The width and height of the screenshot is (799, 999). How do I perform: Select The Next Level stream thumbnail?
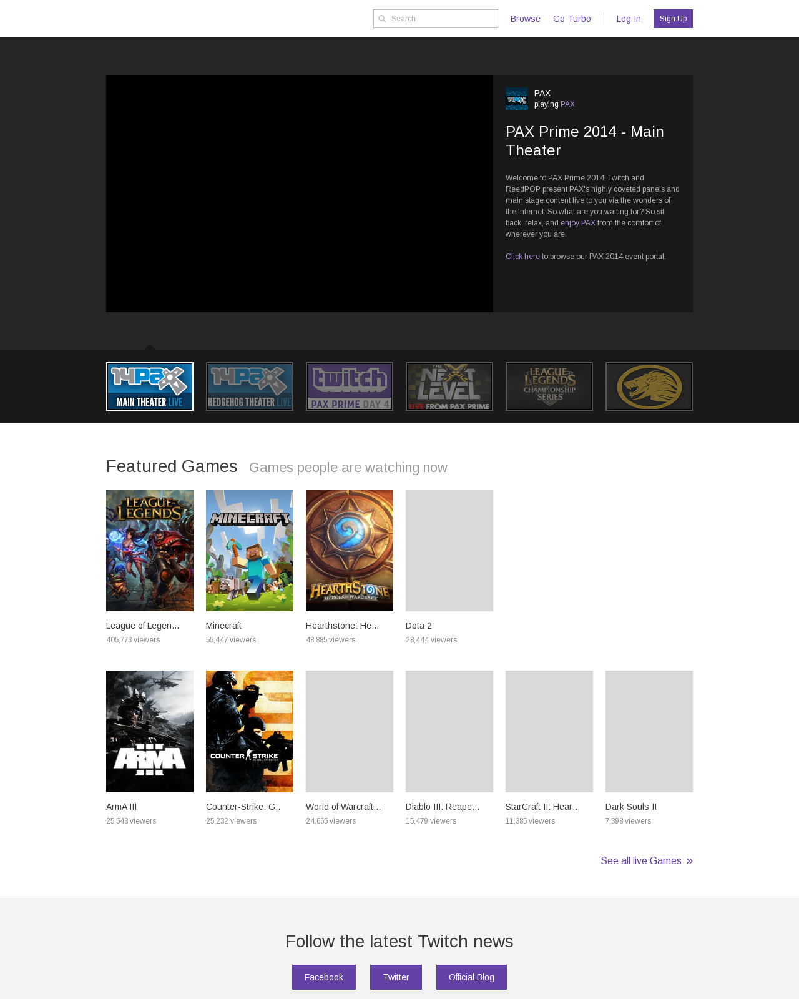point(449,386)
